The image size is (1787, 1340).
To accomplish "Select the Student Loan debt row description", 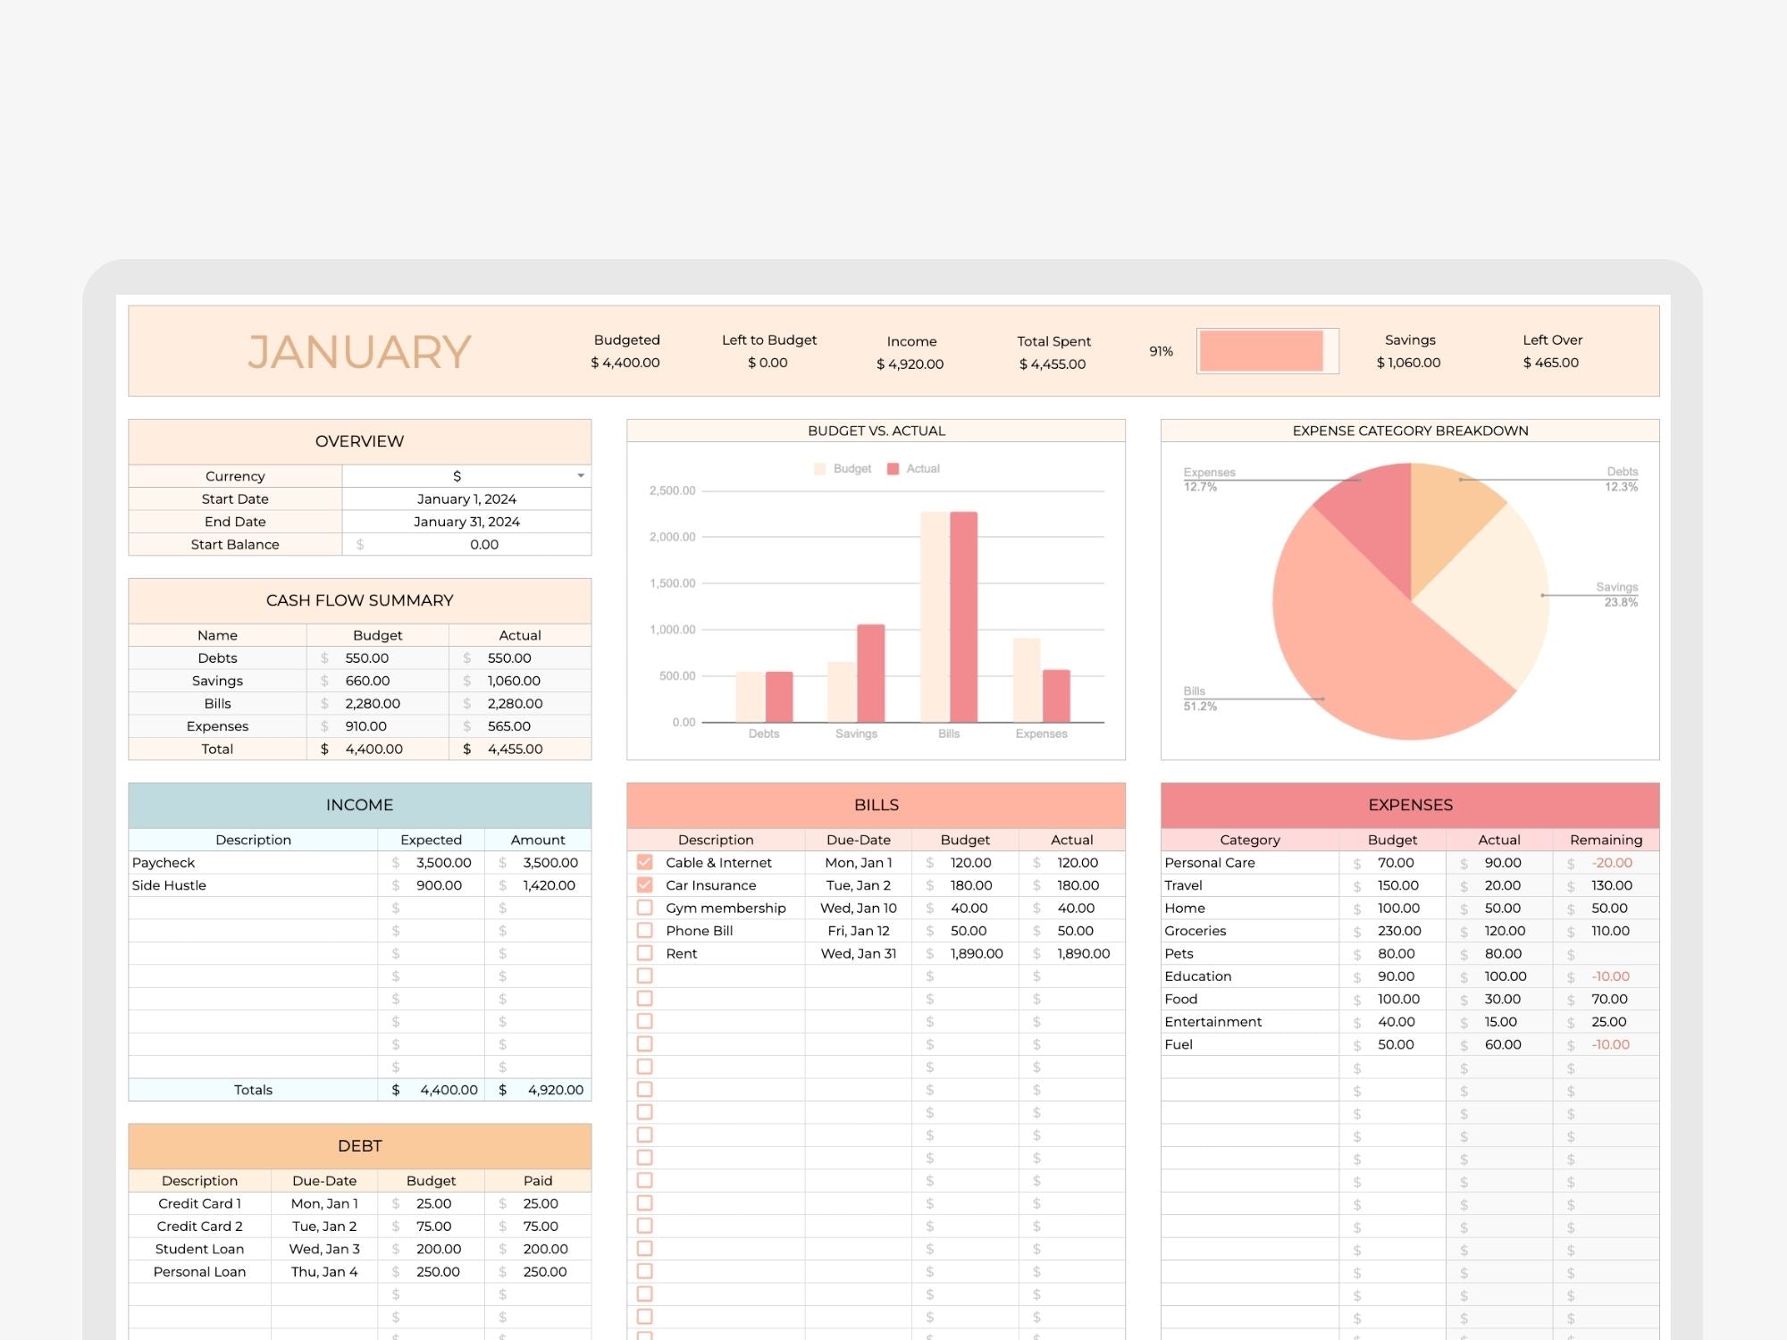I will [x=199, y=1249].
